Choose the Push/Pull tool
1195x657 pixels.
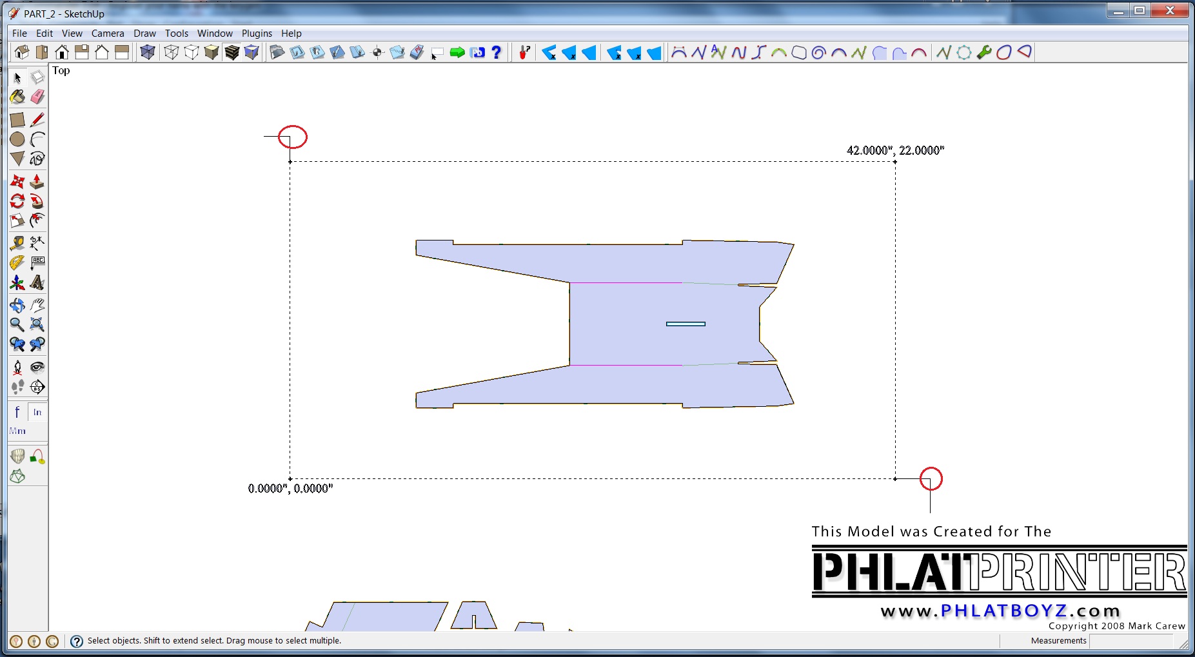(37, 182)
